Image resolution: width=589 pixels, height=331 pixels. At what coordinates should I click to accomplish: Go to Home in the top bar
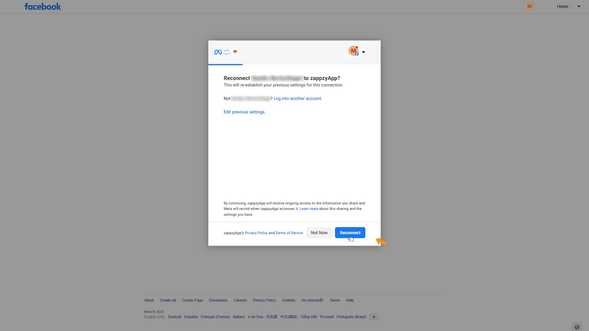coord(563,6)
